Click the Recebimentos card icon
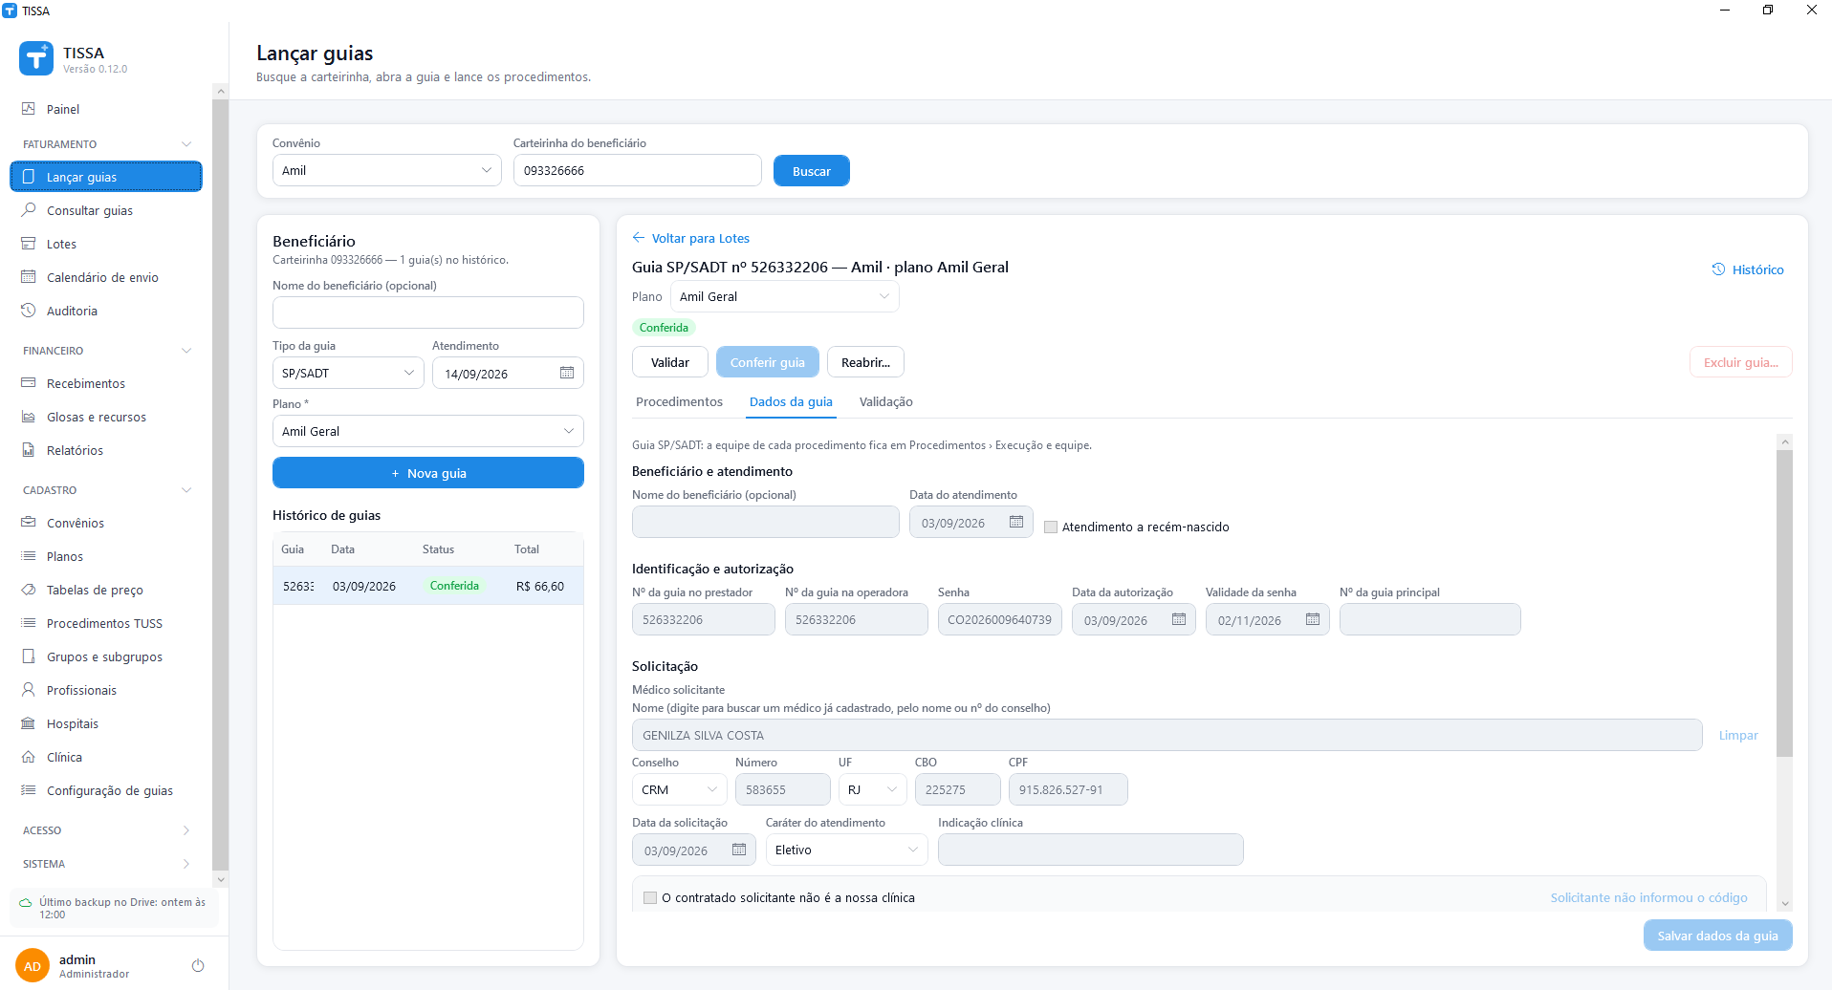Screen dimensions: 1832x990 click(x=29, y=383)
